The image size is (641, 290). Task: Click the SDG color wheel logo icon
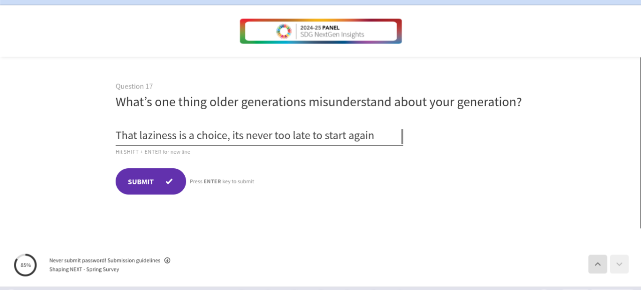283,31
